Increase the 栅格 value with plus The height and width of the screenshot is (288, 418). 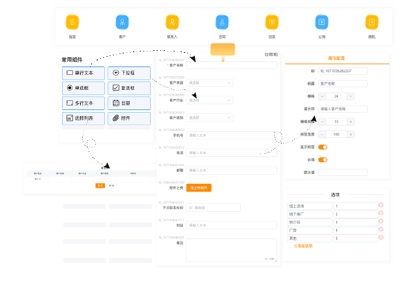(x=351, y=96)
